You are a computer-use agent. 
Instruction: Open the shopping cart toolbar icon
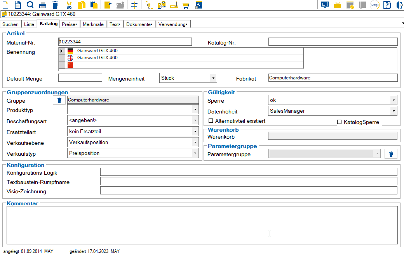point(186,5)
